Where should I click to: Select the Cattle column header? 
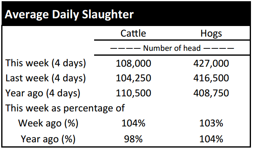(133, 33)
